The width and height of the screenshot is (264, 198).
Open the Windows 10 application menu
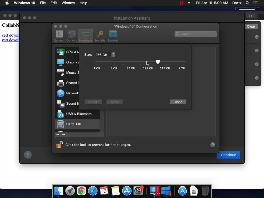[x=24, y=3]
